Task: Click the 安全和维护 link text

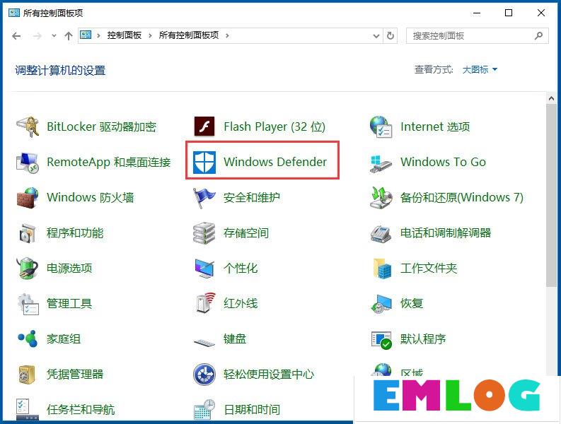Action: (252, 197)
